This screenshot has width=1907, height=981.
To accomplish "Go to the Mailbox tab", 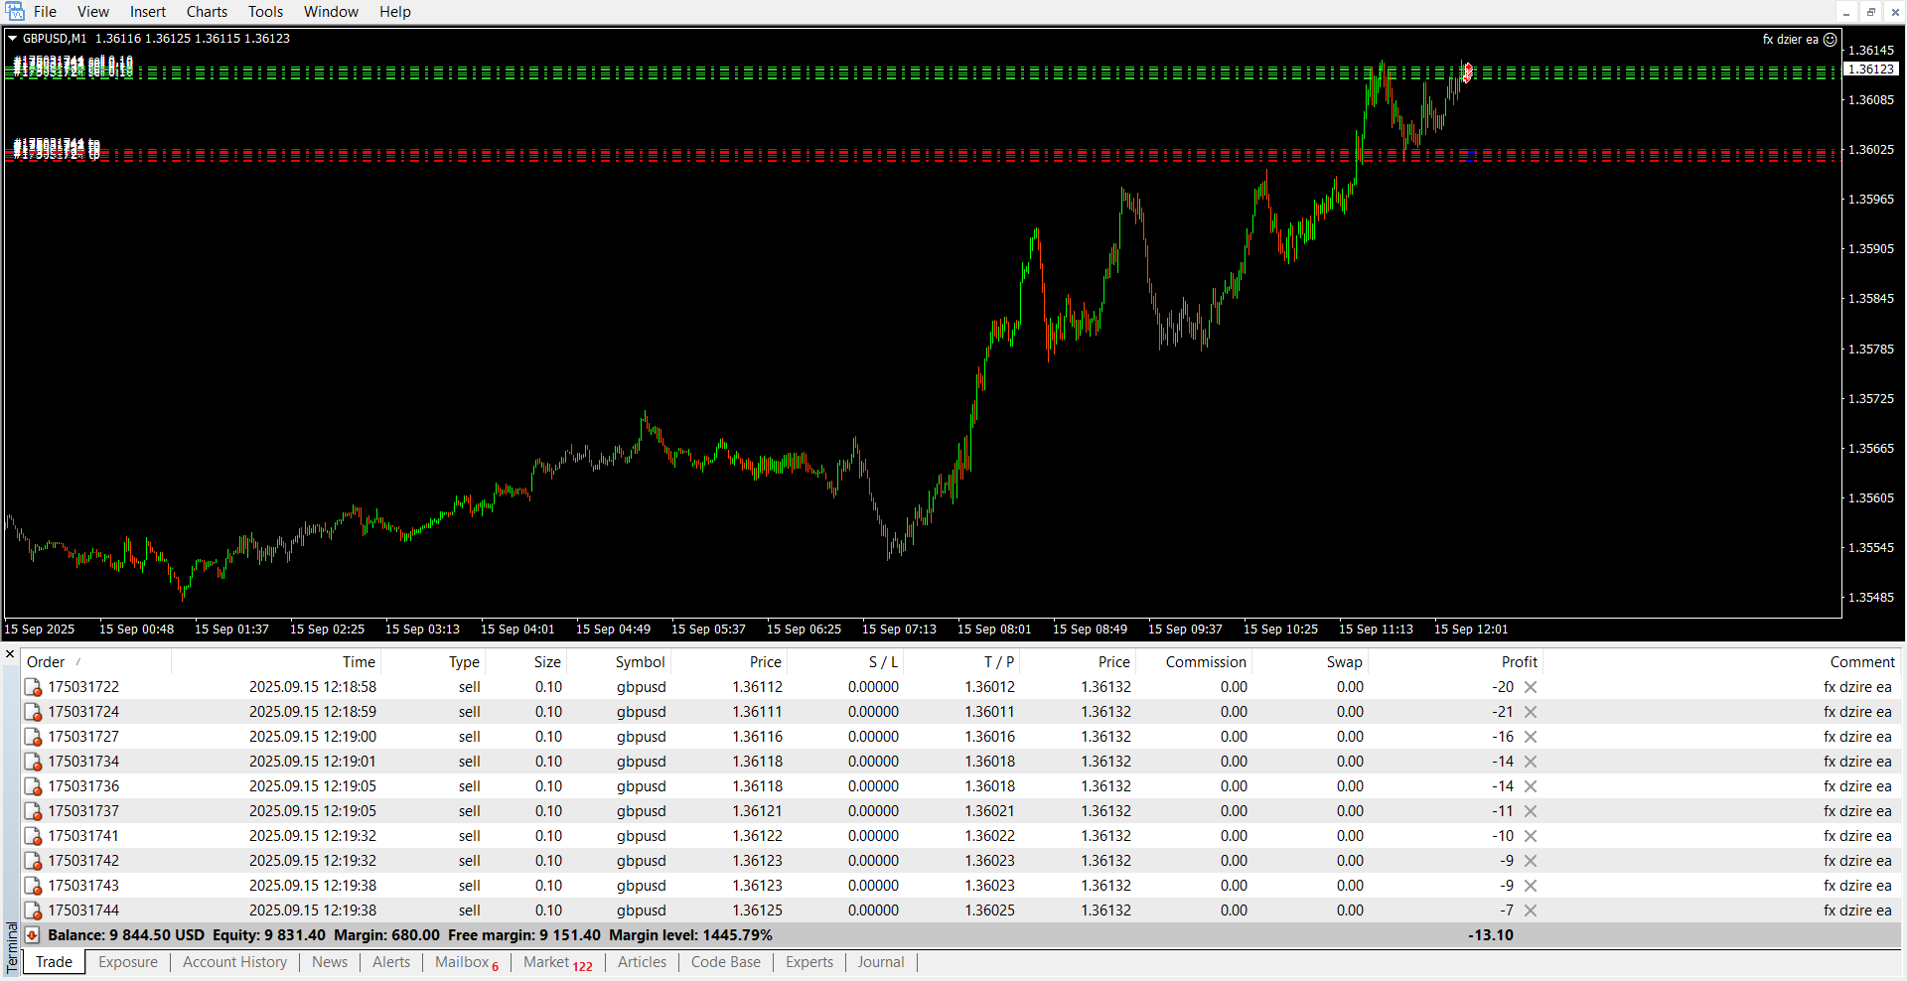I will click(x=462, y=962).
